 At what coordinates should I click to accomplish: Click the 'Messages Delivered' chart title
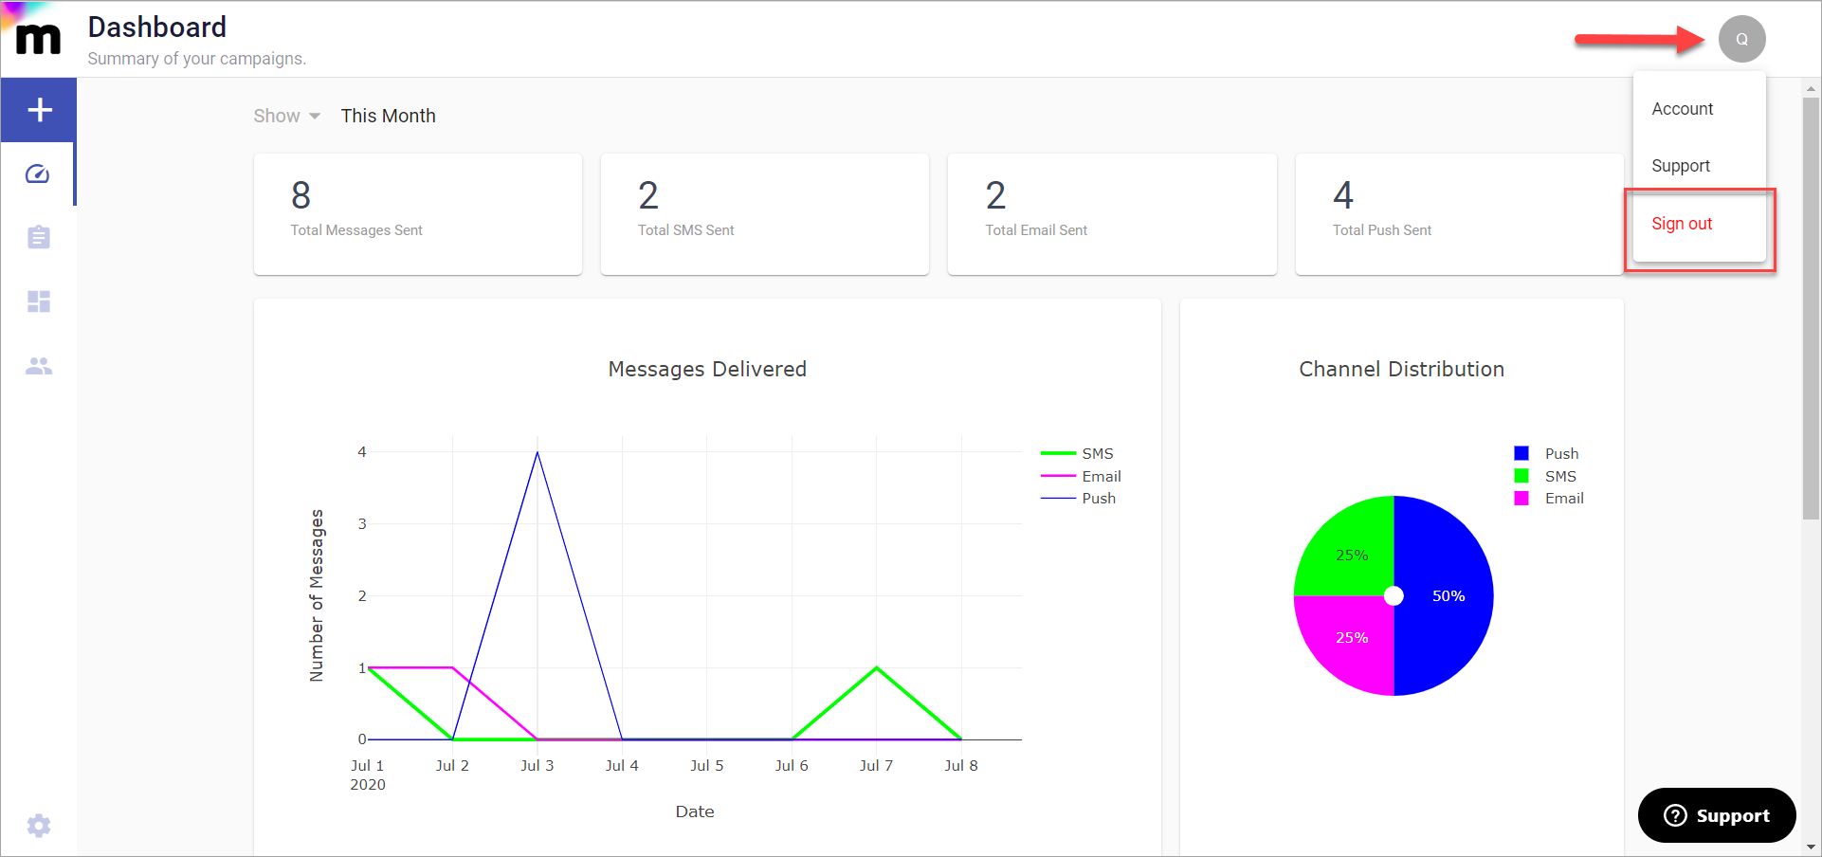pyautogui.click(x=707, y=369)
